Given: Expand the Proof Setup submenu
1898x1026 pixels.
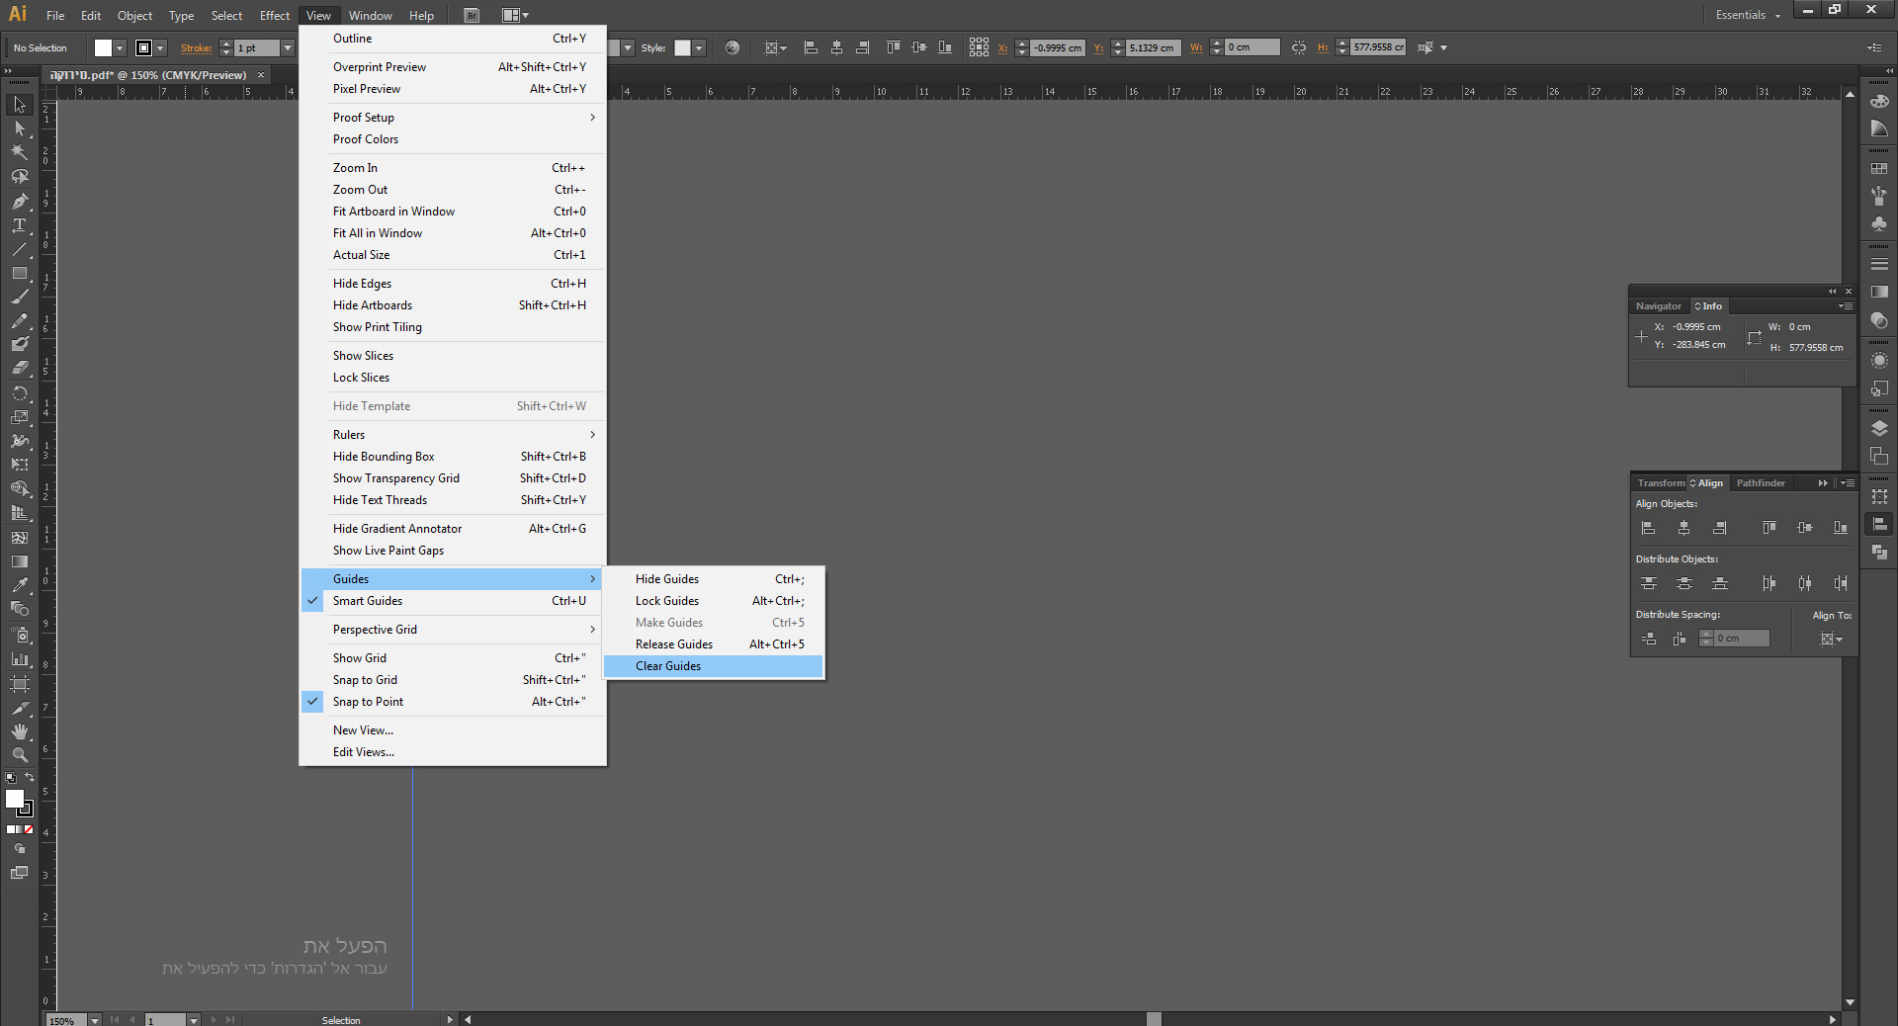Looking at the screenshot, I should pos(453,118).
